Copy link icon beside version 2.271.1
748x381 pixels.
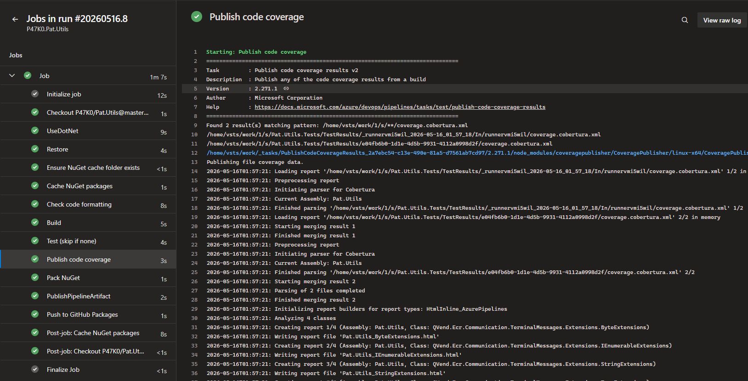[x=286, y=89]
